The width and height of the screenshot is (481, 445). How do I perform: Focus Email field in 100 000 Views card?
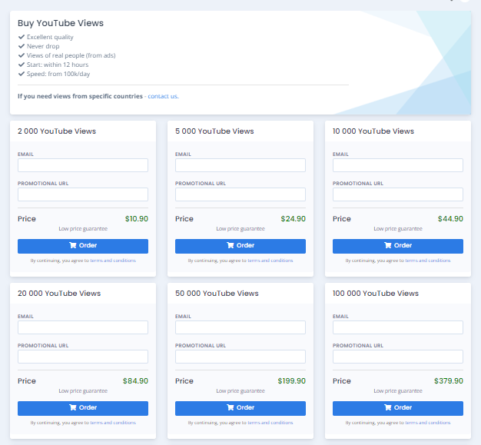tap(398, 327)
